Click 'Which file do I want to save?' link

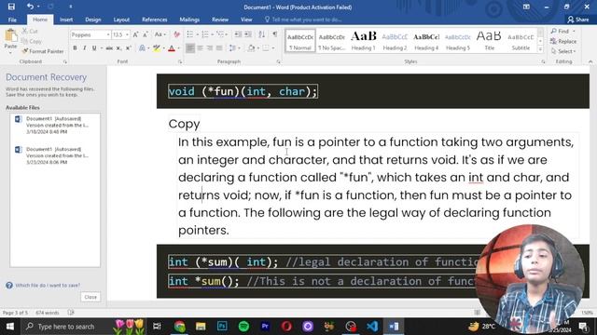pos(48,286)
